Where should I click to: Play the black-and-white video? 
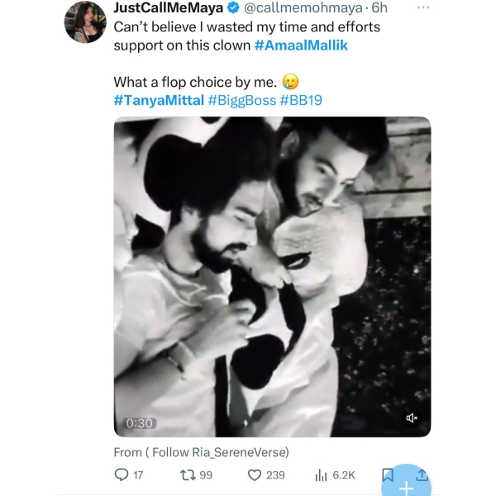(272, 277)
